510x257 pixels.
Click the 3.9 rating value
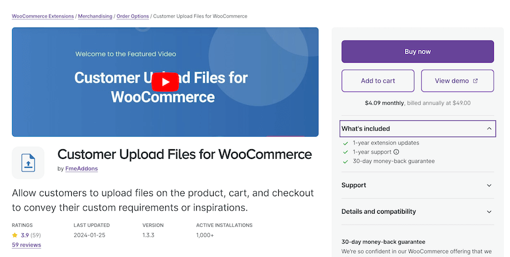(x=25, y=235)
